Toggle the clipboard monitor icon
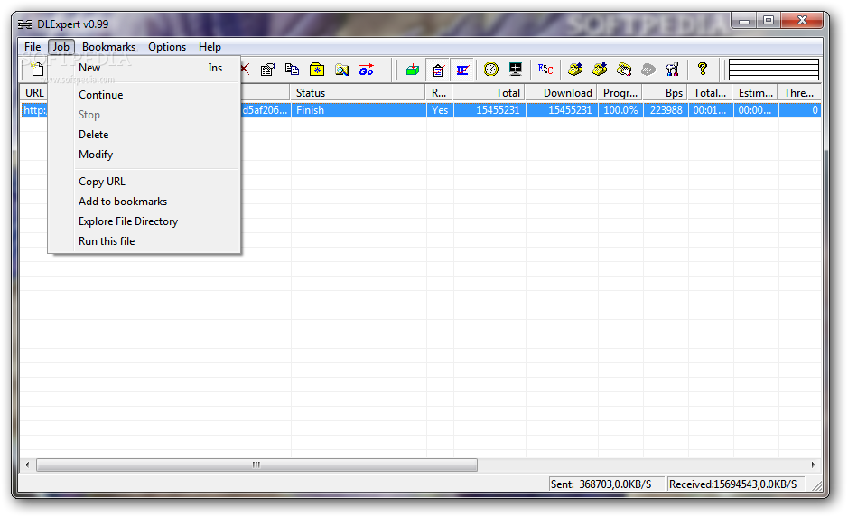The height and width of the screenshot is (517, 848). (x=438, y=70)
